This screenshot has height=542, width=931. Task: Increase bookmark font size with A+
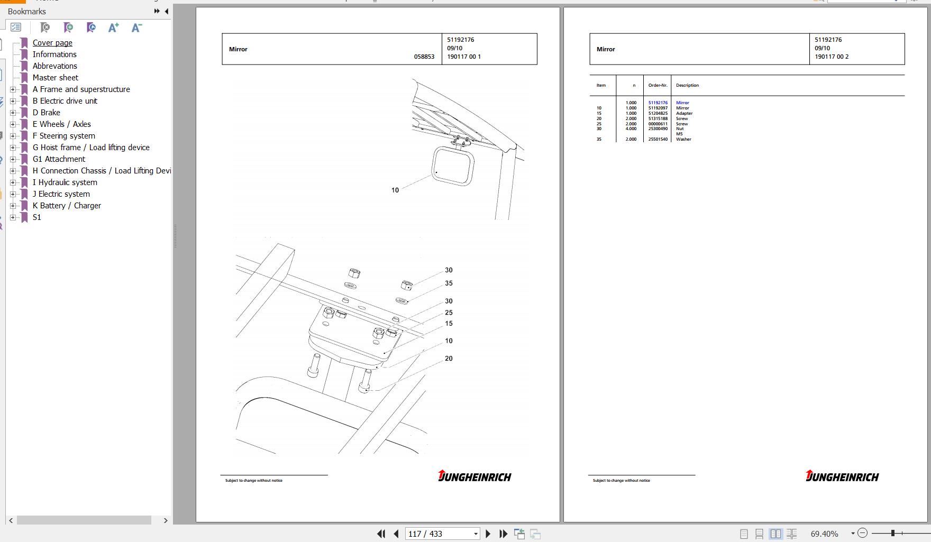tap(114, 27)
